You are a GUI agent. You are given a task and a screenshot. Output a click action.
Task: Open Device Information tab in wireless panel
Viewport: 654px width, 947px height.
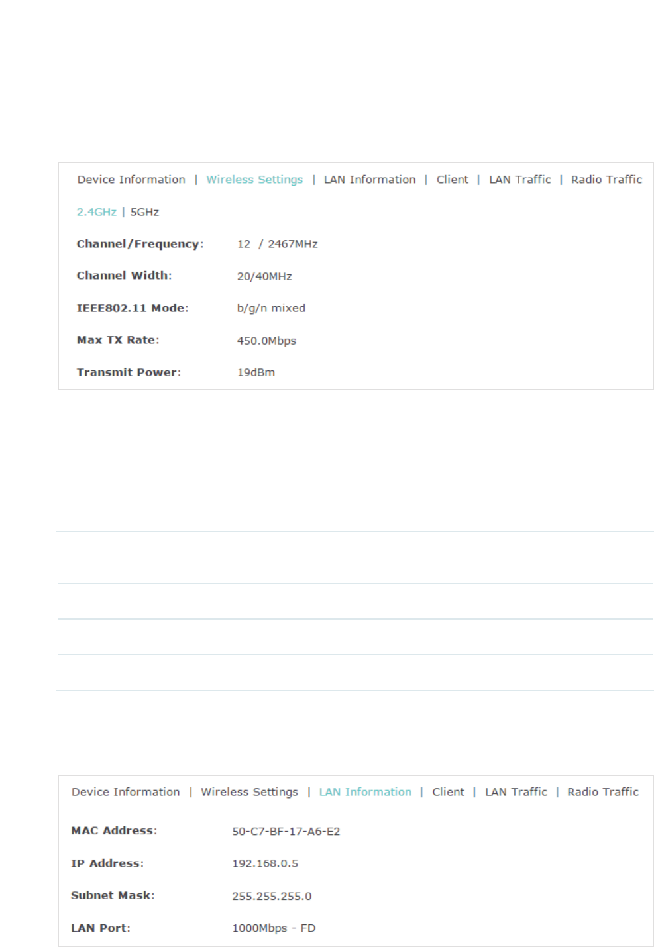(131, 180)
